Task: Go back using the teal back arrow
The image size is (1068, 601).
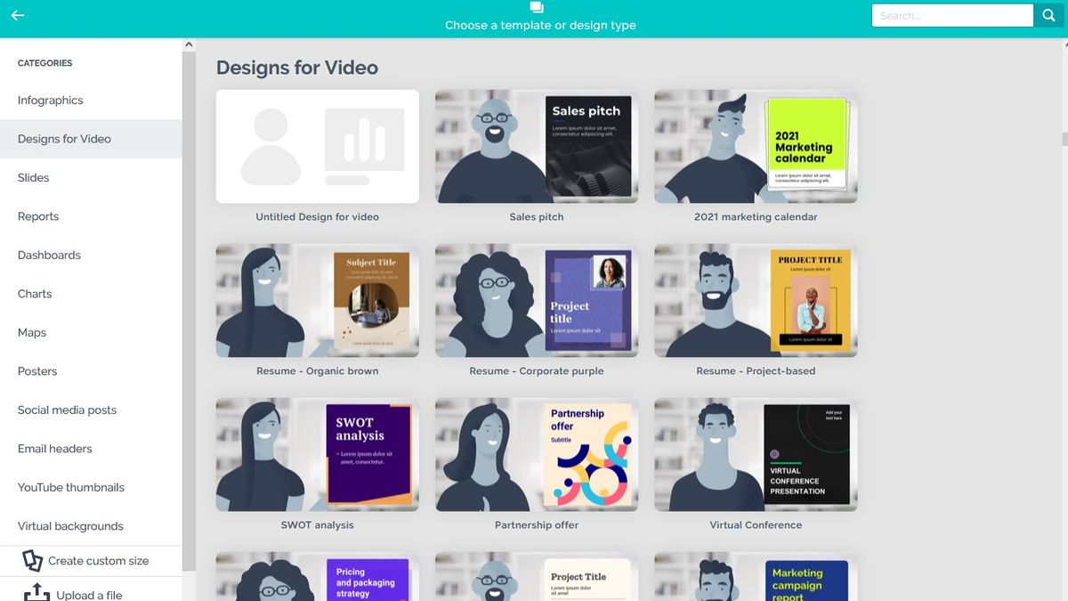Action: click(x=17, y=14)
